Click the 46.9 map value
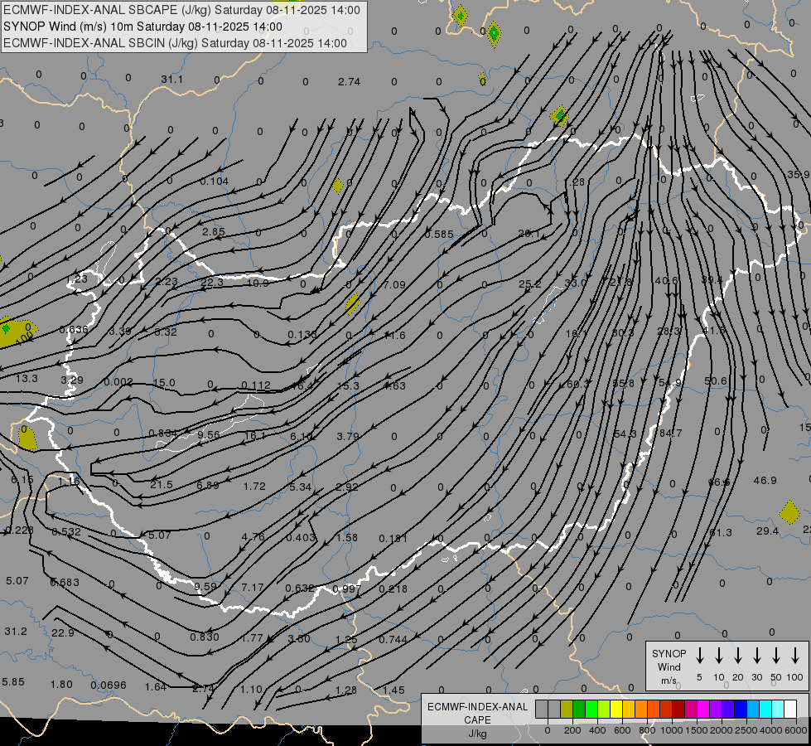This screenshot has height=746, width=811. pyautogui.click(x=765, y=481)
